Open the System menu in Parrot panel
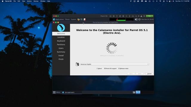The height and width of the screenshot is (107, 191). pos(73,19)
